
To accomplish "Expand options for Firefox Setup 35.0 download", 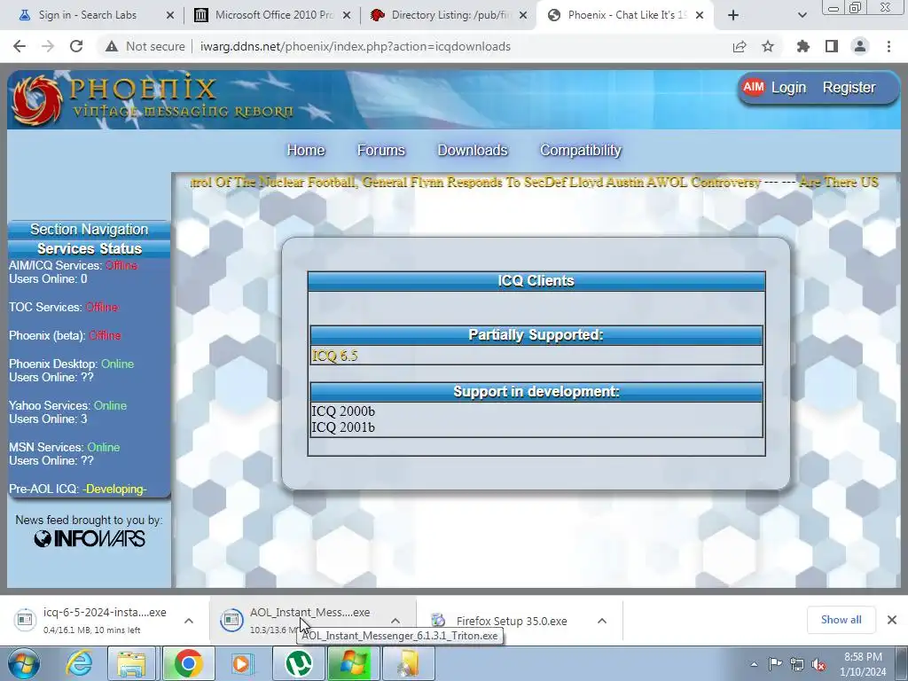I will (x=602, y=621).
